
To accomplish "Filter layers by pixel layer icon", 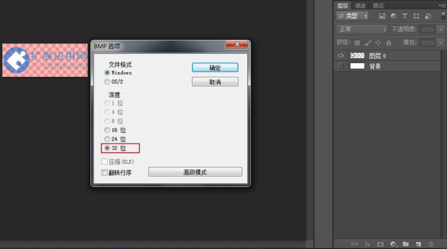I will tap(382, 16).
